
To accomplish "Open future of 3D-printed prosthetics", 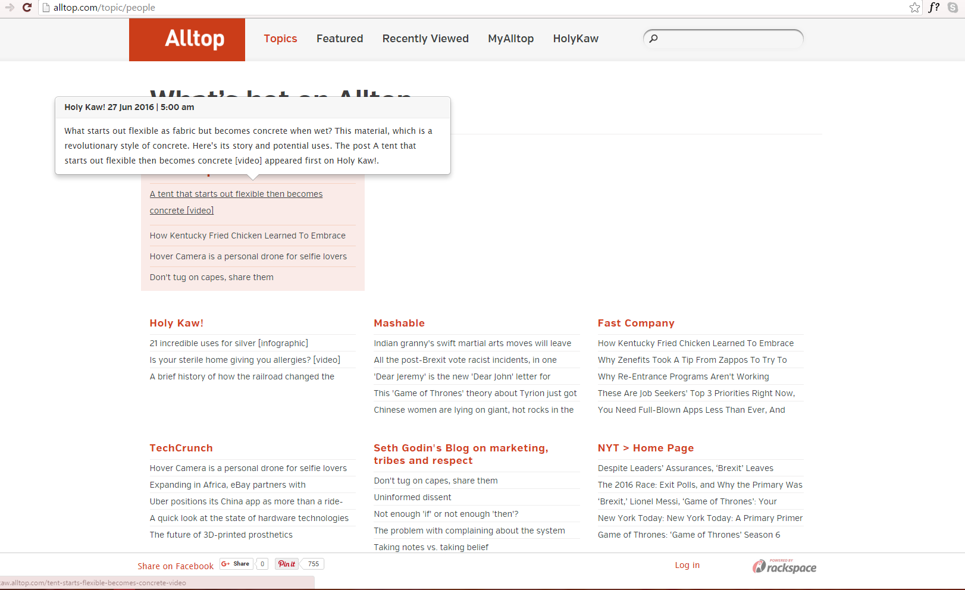I will pyautogui.click(x=221, y=535).
